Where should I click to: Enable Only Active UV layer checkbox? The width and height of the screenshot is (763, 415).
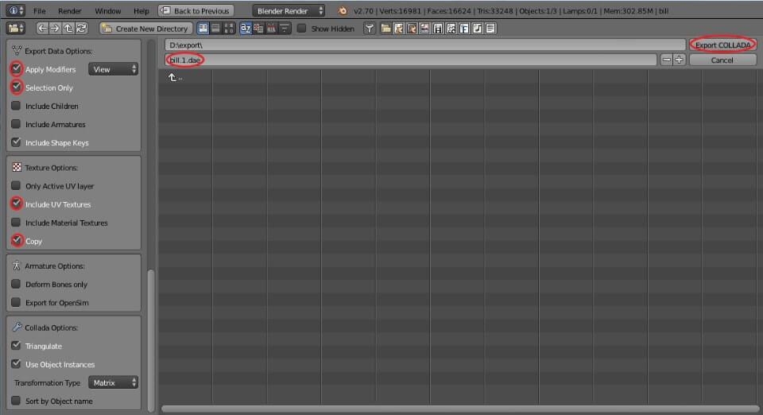16,185
